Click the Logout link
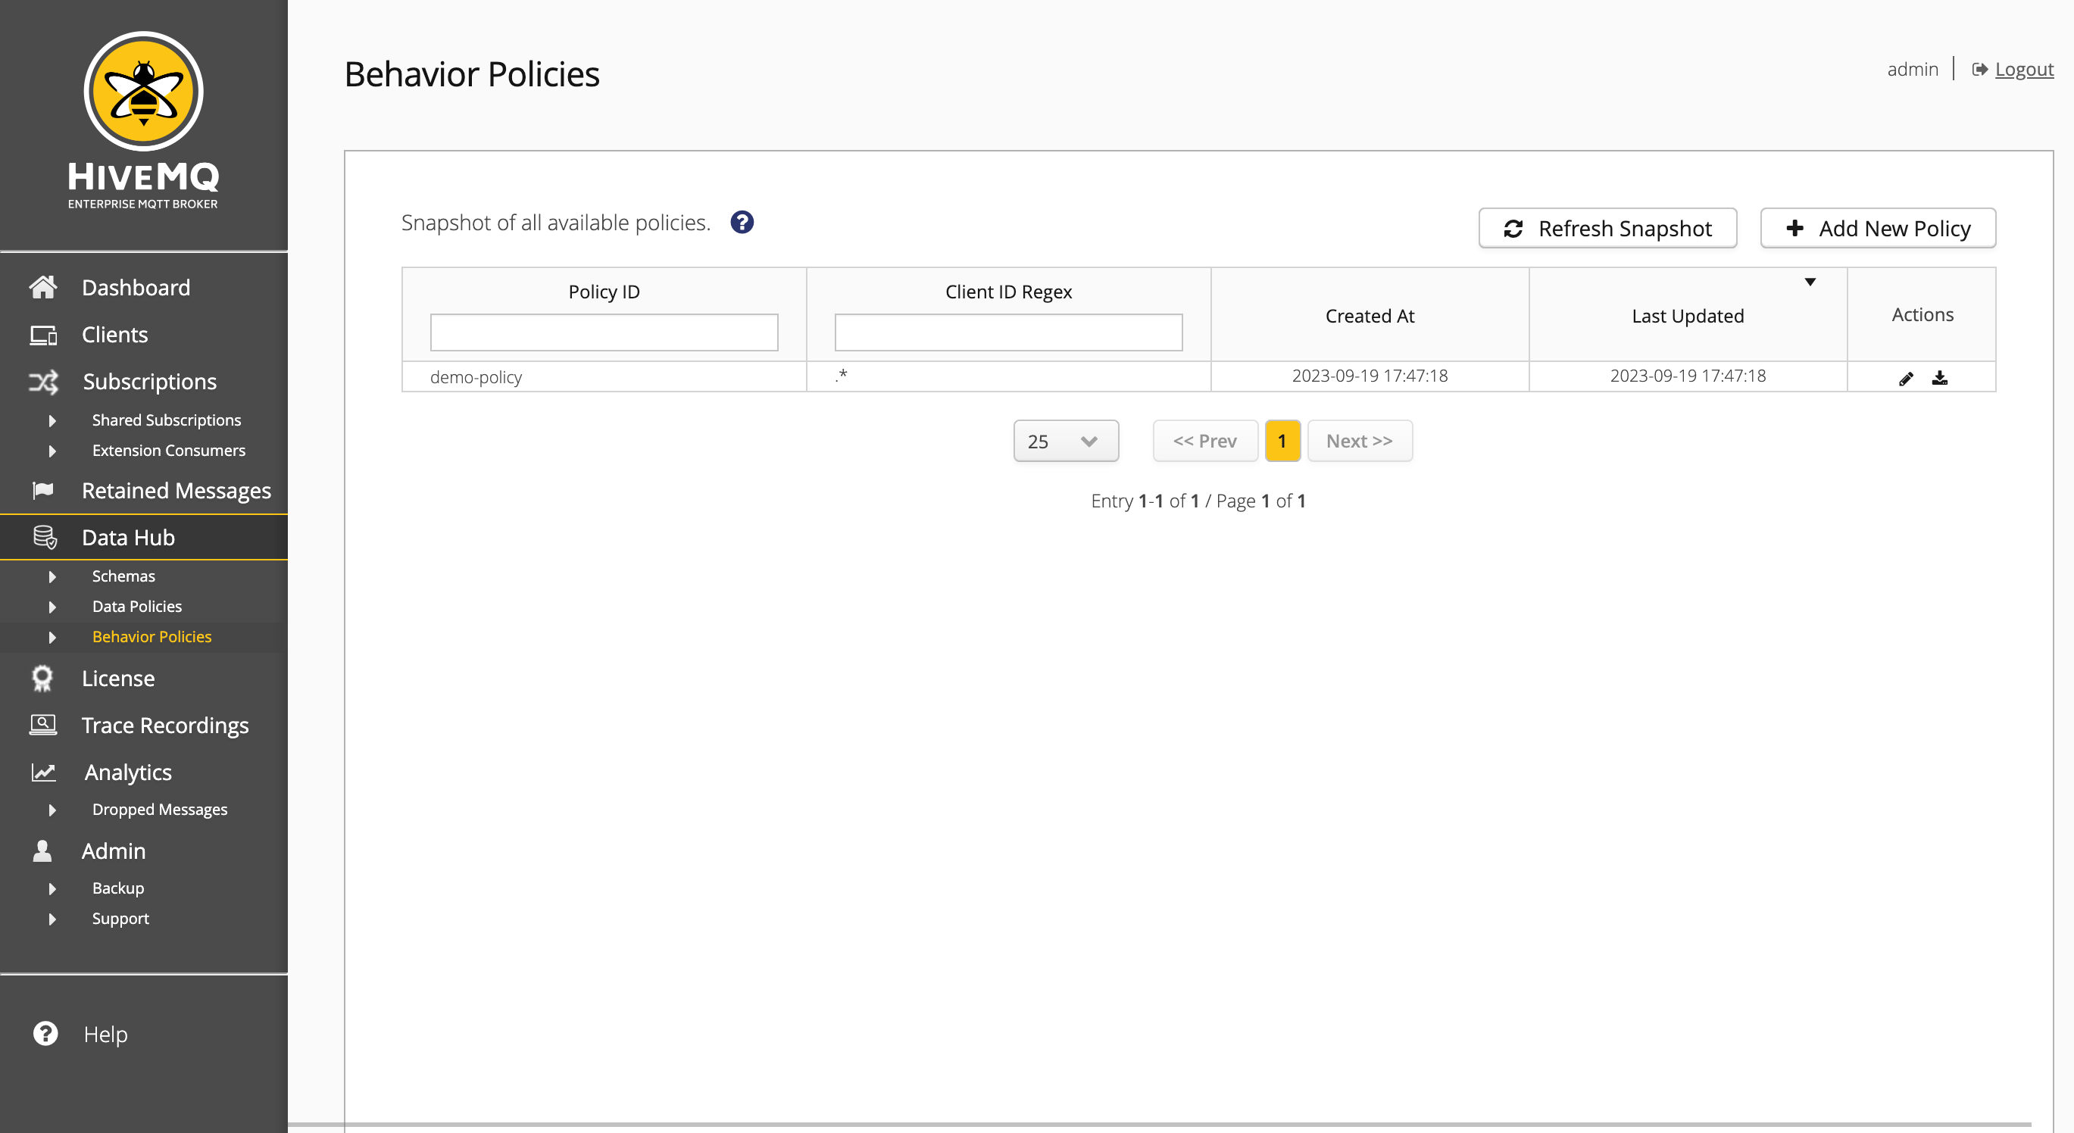Viewport: 2074px width, 1133px height. [2024, 69]
